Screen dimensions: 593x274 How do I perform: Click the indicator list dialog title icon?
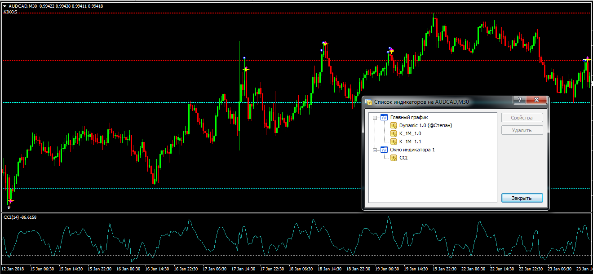(369, 102)
